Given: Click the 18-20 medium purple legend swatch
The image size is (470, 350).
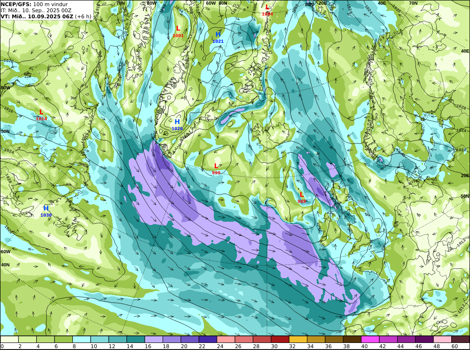Looking at the screenshot, I should (172, 339).
